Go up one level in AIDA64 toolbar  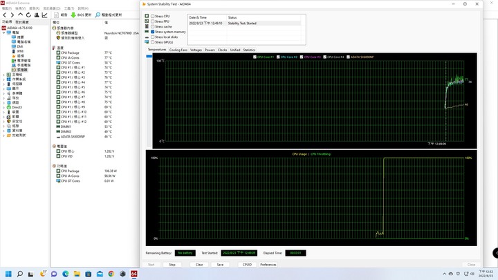click(x=20, y=15)
